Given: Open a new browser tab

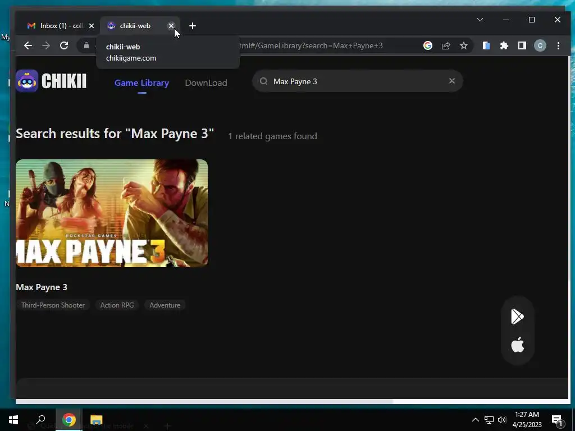Looking at the screenshot, I should coord(193,26).
